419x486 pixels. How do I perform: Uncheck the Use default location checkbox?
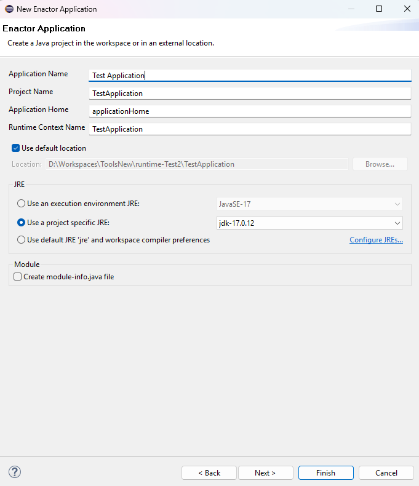tap(16, 148)
